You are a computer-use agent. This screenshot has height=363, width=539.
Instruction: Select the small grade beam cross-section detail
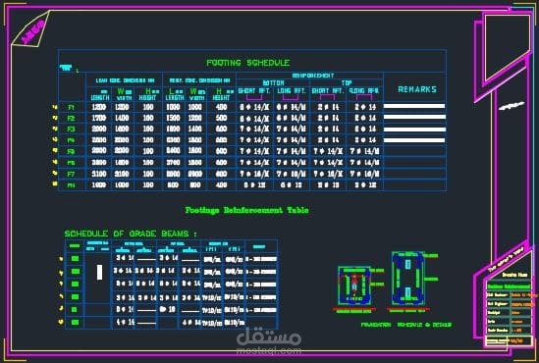tap(354, 285)
